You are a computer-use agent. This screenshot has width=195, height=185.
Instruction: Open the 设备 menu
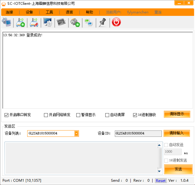pos(29,12)
